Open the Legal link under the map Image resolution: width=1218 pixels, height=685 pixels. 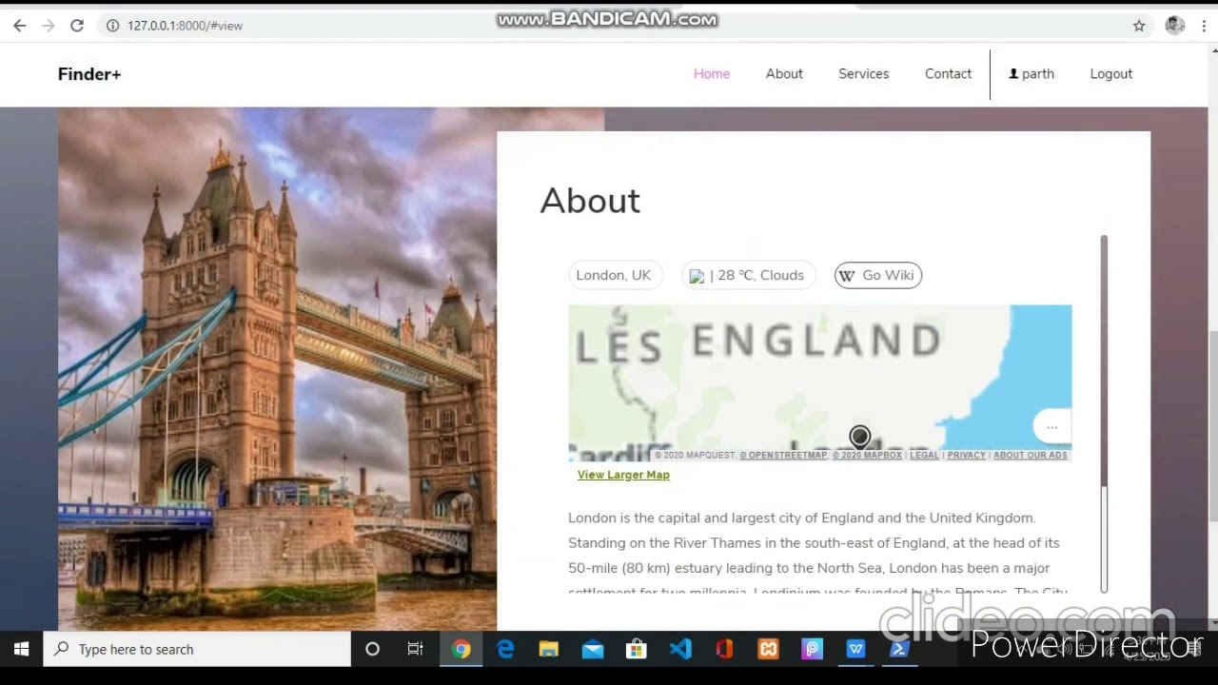924,455
